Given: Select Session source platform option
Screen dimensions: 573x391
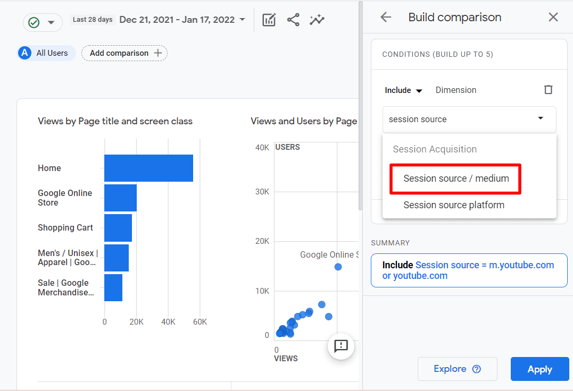Looking at the screenshot, I should pyautogui.click(x=454, y=205).
